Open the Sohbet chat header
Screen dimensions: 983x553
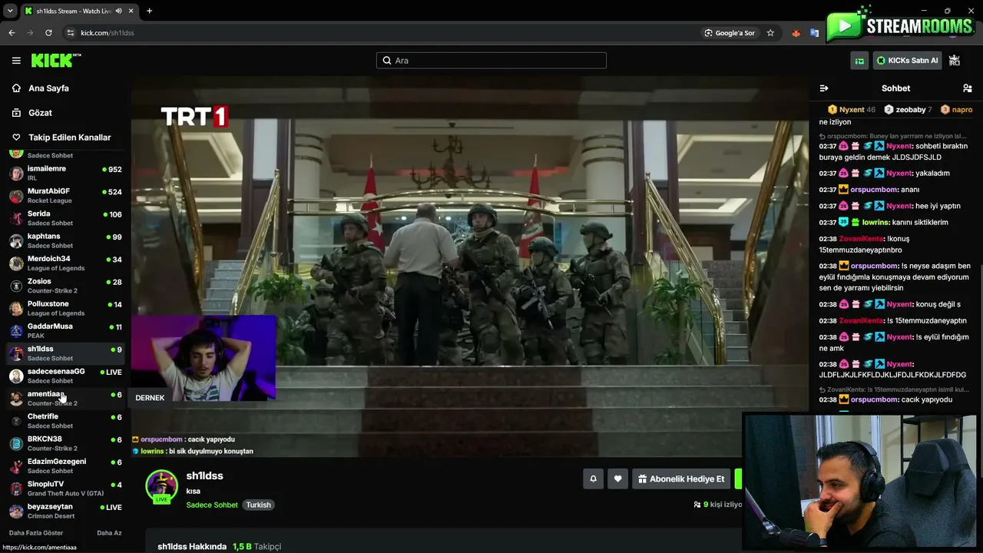(895, 88)
